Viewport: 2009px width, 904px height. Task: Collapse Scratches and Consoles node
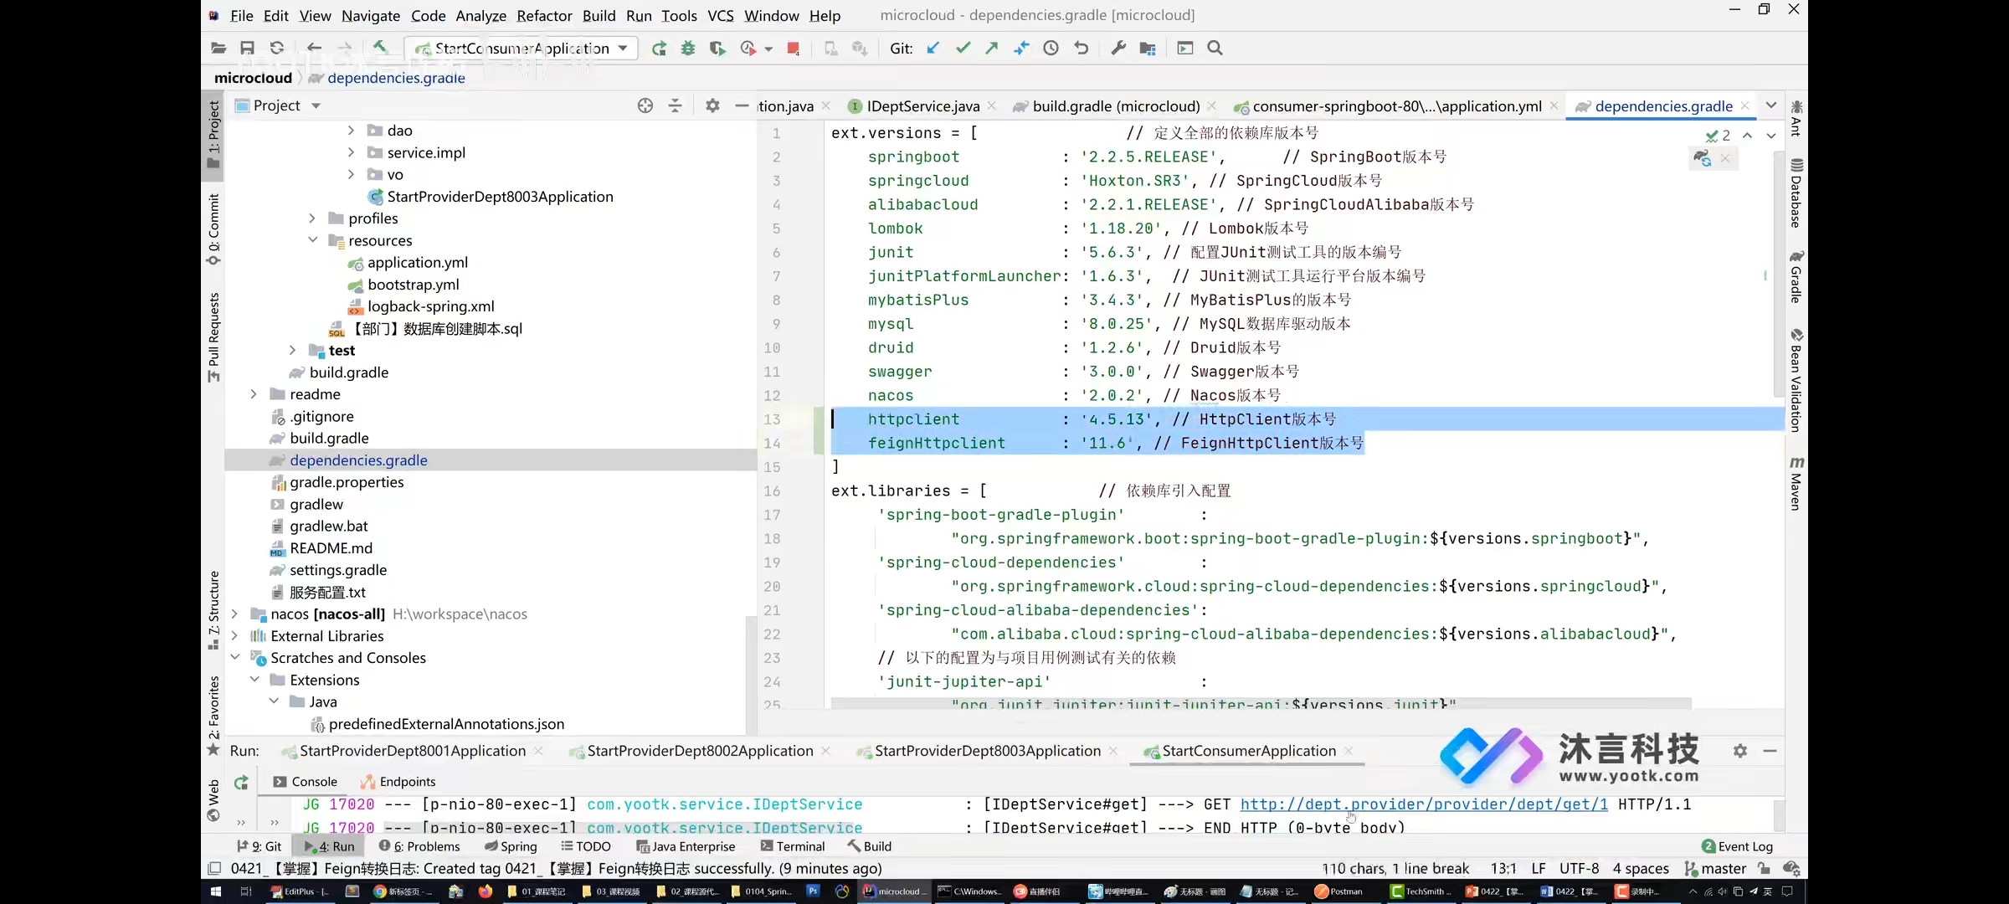(234, 658)
